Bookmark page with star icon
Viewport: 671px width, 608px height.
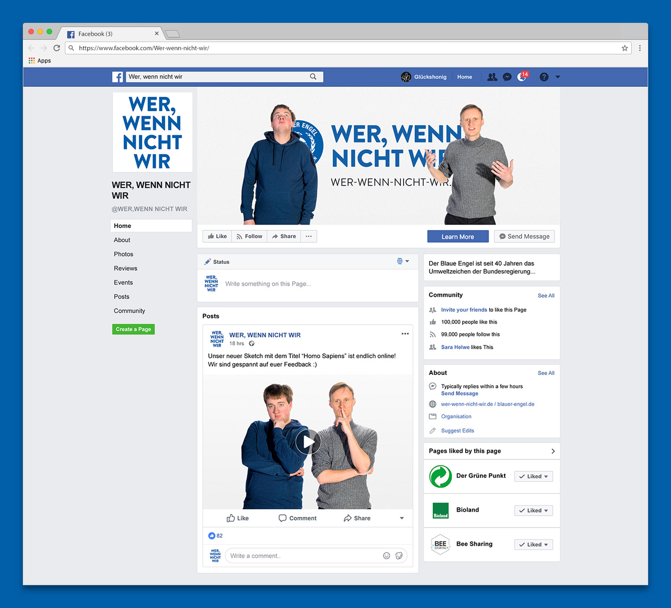tap(624, 48)
